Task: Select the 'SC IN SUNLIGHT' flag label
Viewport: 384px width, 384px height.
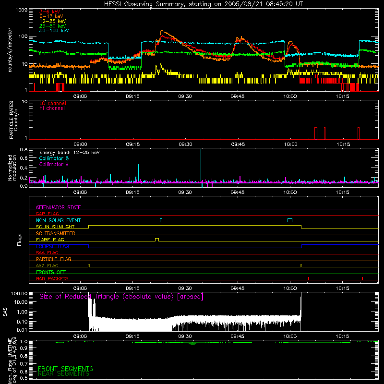Action: [55, 227]
